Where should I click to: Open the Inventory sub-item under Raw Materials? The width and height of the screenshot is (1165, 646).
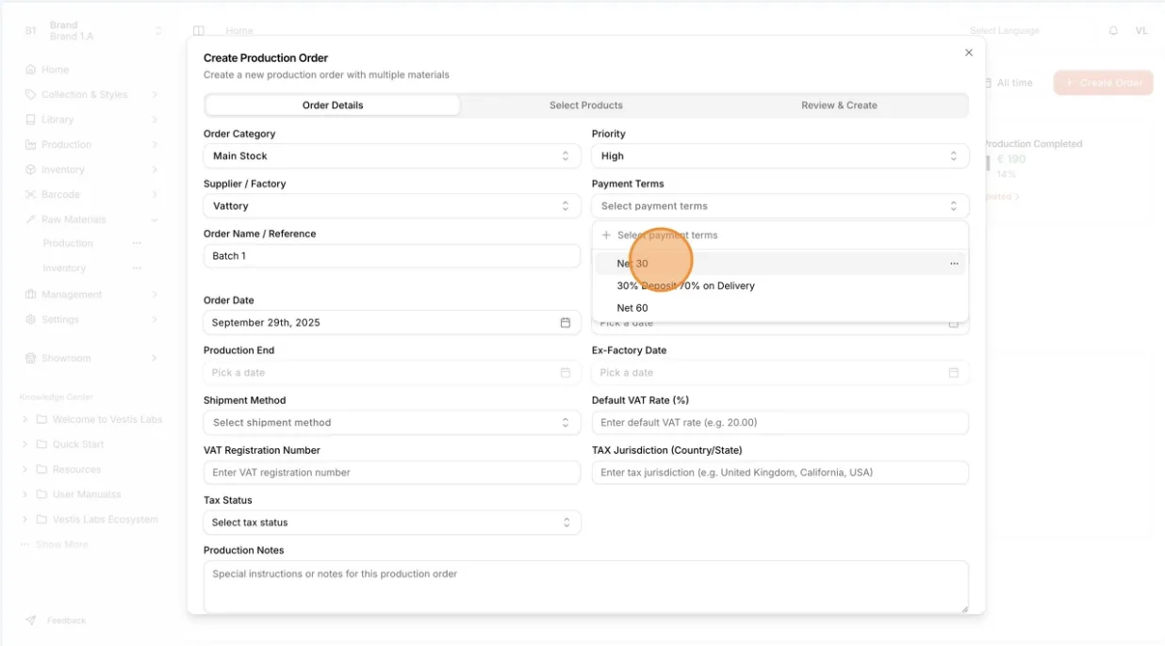coord(64,268)
